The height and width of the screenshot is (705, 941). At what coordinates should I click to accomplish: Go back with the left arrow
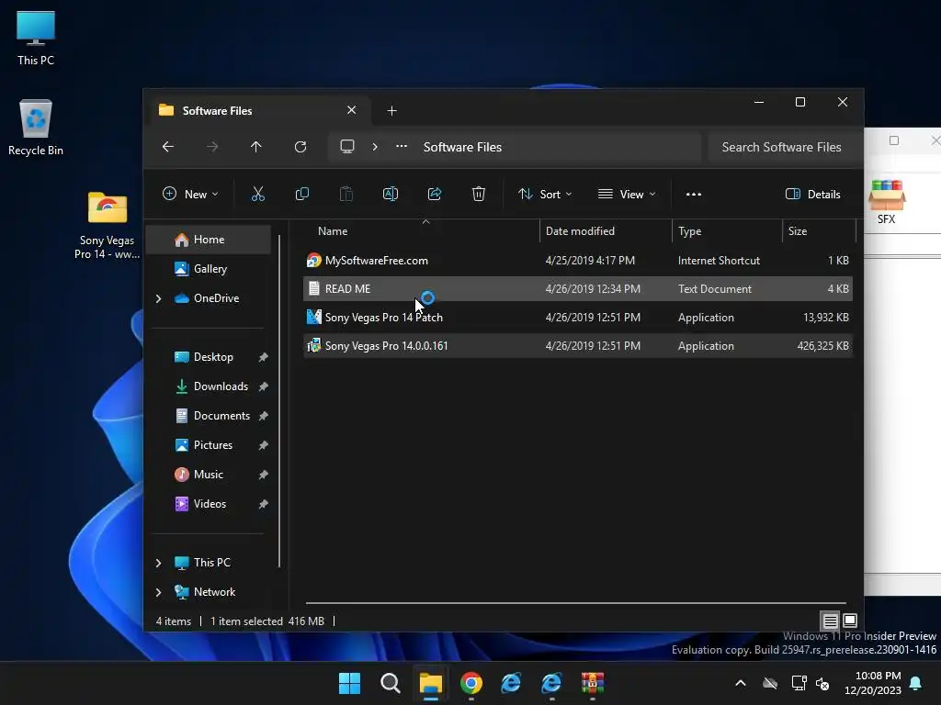pos(168,147)
